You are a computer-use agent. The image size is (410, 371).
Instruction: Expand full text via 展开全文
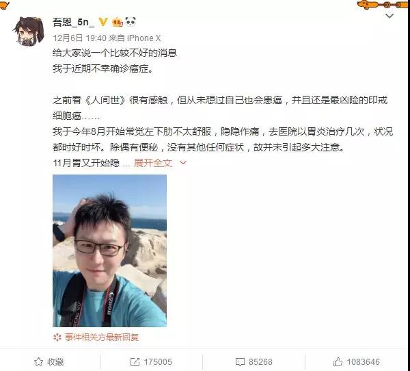(x=153, y=163)
